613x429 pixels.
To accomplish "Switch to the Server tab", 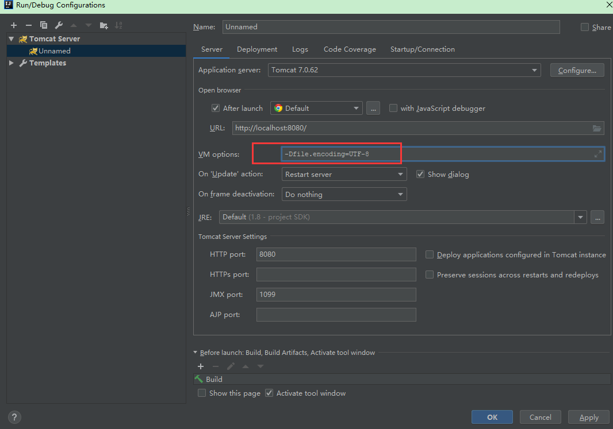I will tap(212, 49).
